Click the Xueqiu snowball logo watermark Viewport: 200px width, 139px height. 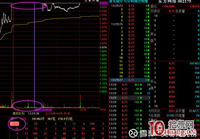click(133, 133)
